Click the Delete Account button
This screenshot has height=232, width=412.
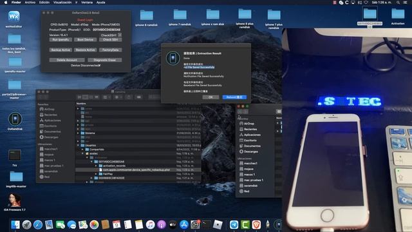click(67, 60)
